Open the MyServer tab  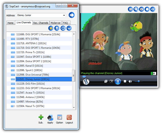click(56, 23)
